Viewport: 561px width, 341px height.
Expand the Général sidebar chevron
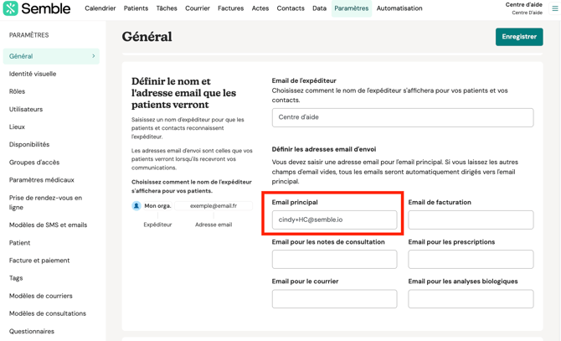coord(93,56)
